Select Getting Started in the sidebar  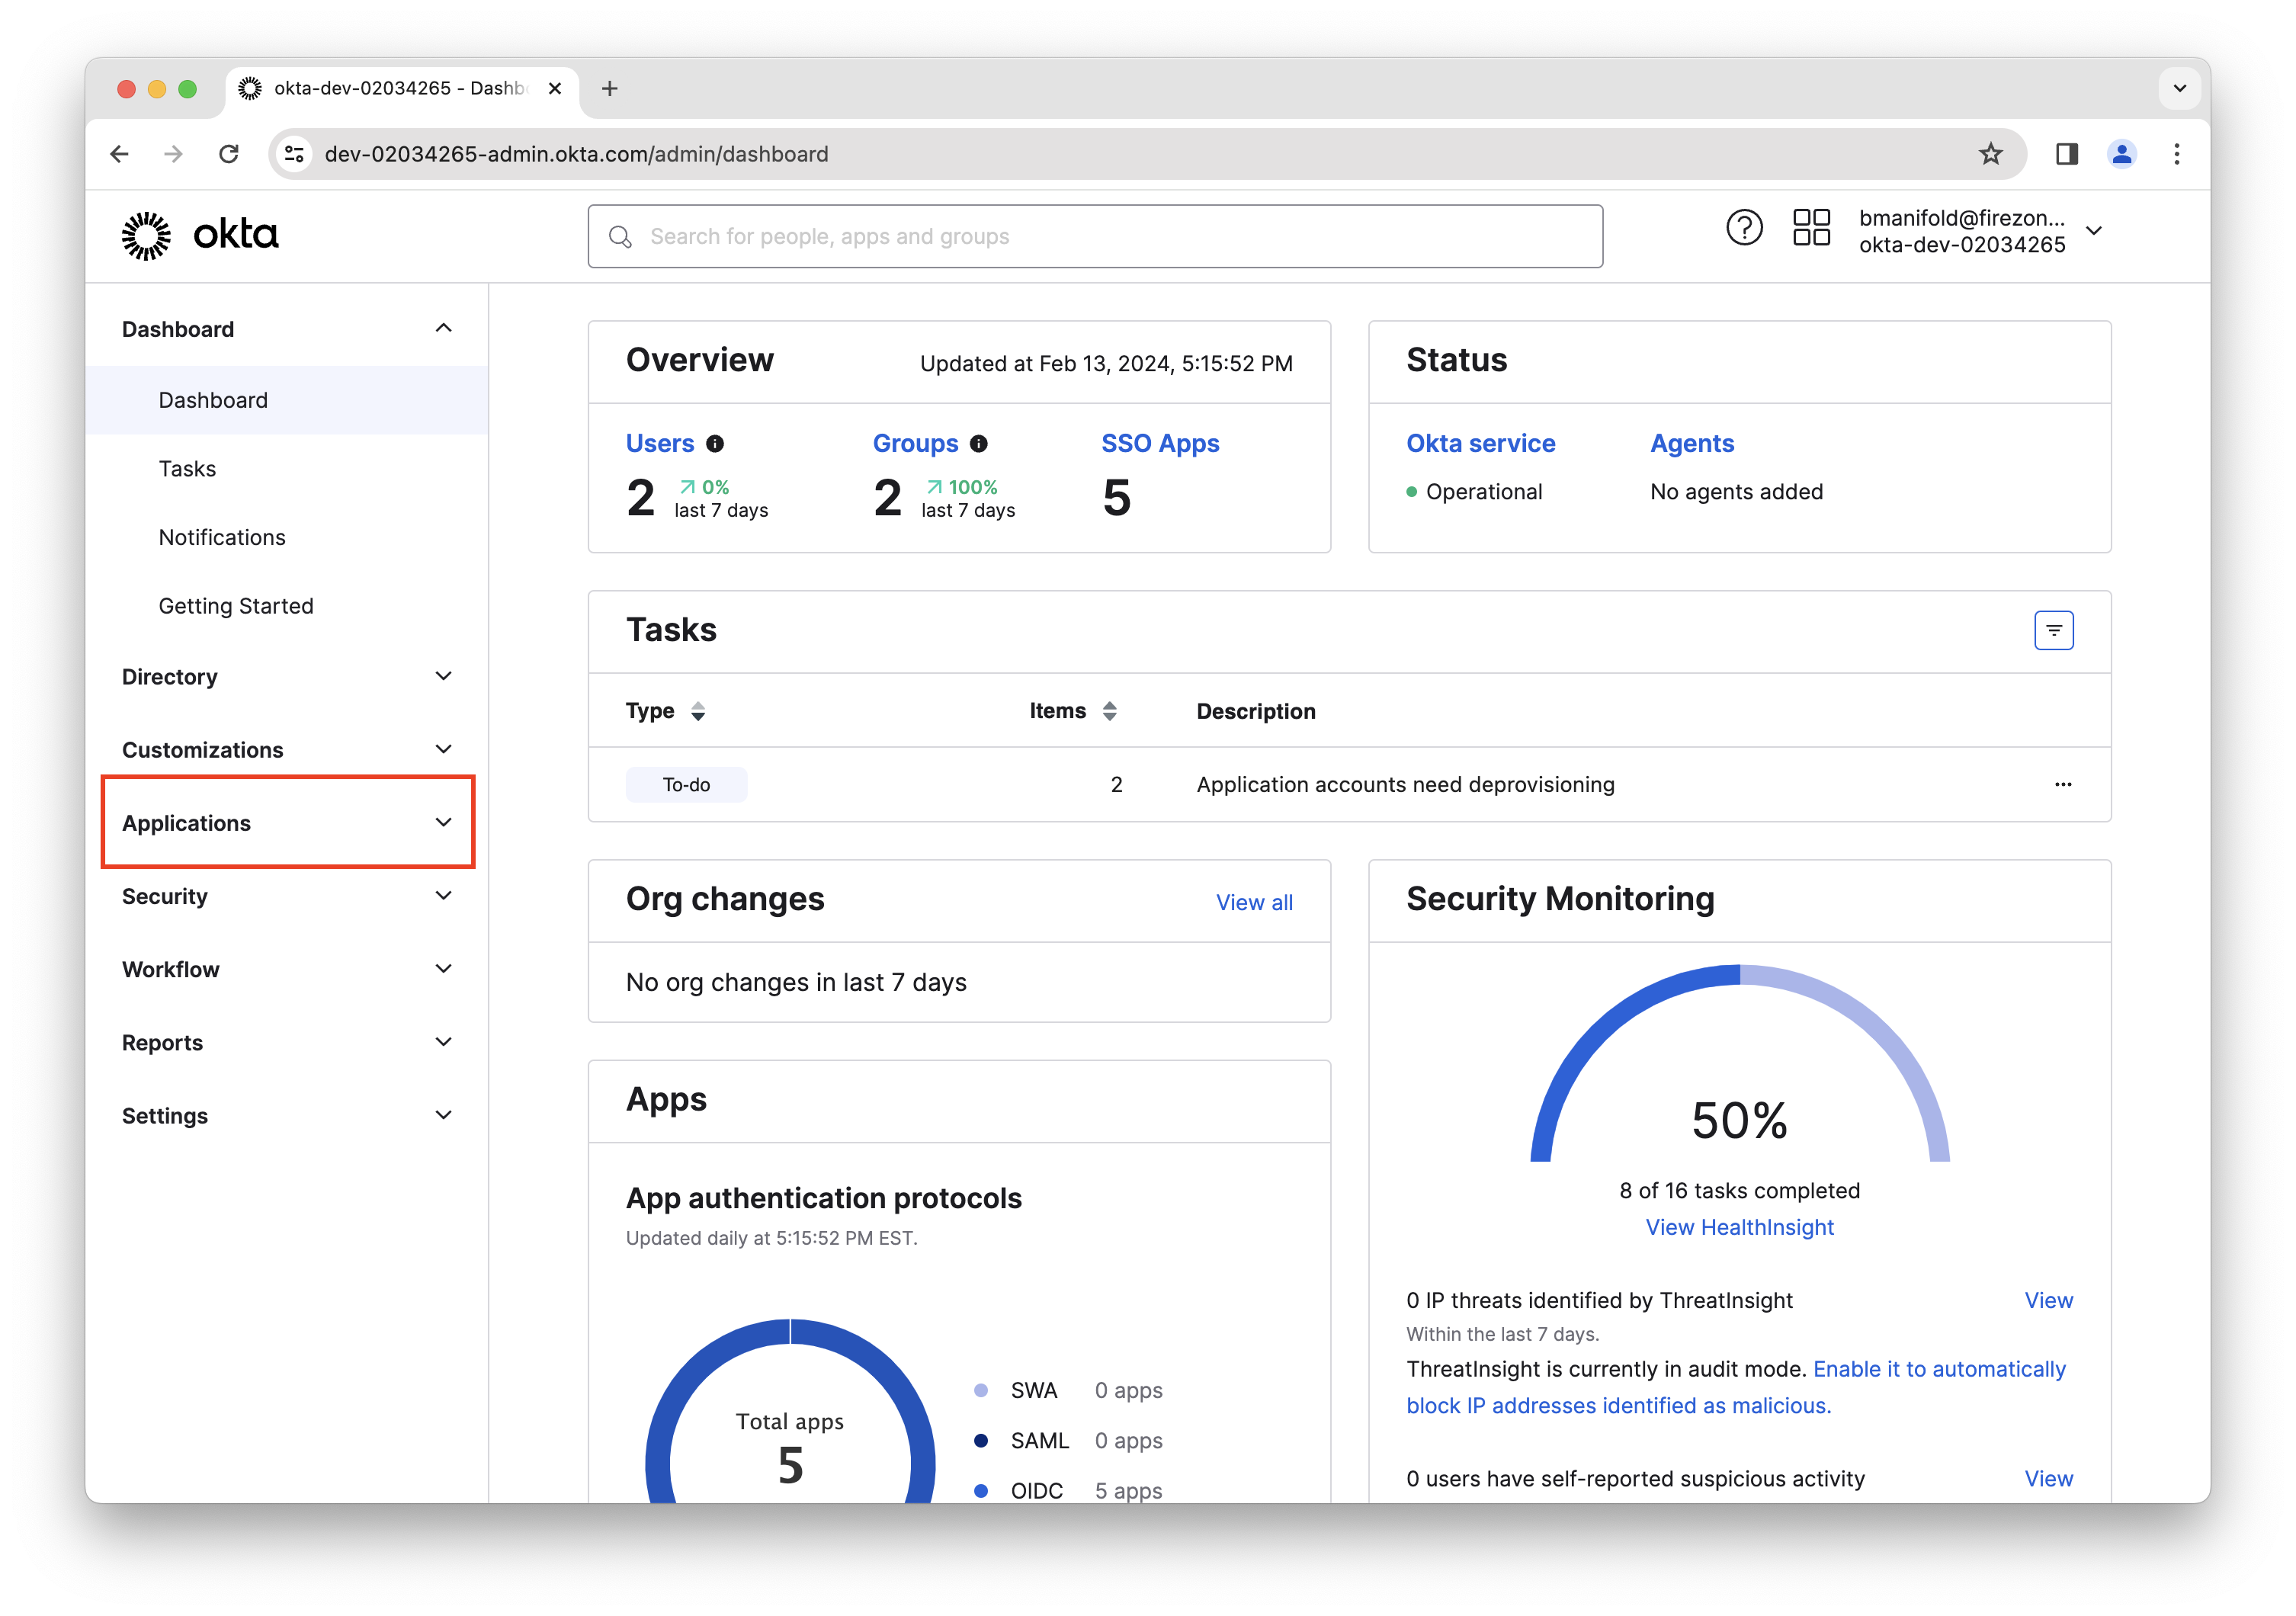236,606
